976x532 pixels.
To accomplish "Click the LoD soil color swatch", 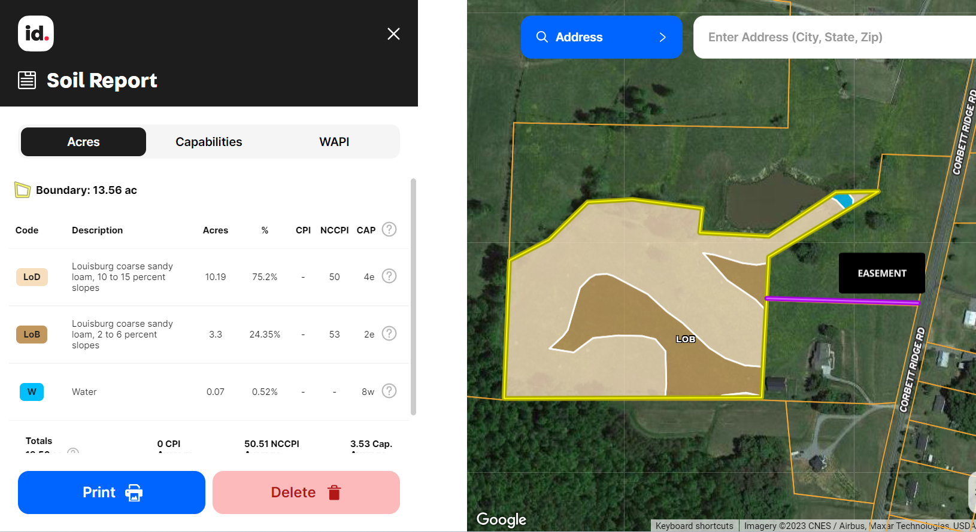I will 32,277.
